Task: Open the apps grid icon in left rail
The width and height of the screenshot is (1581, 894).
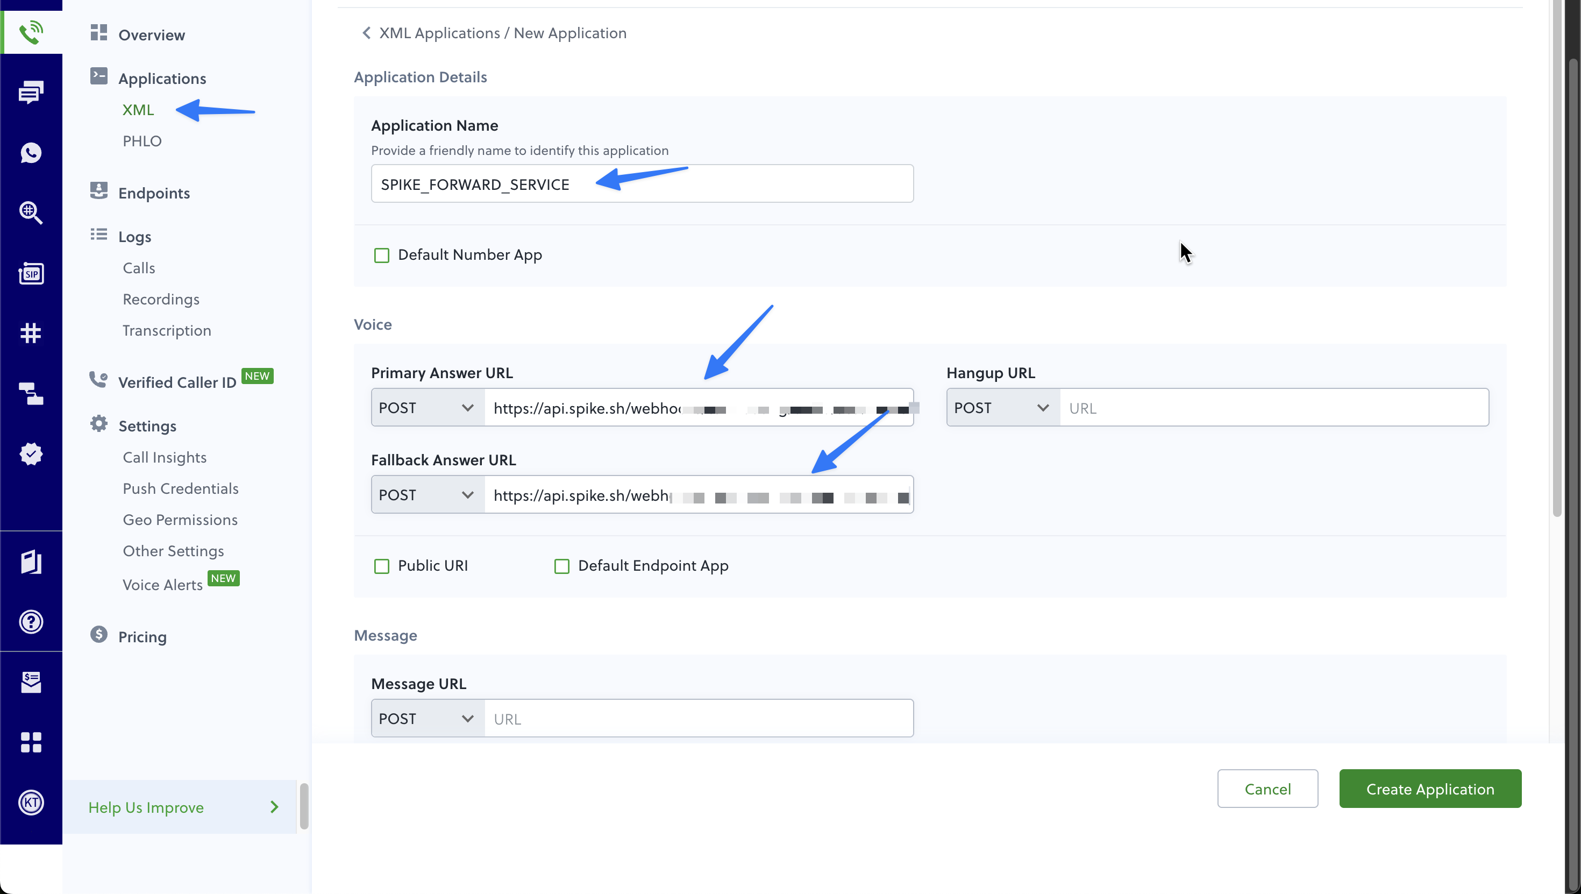Action: 31,742
